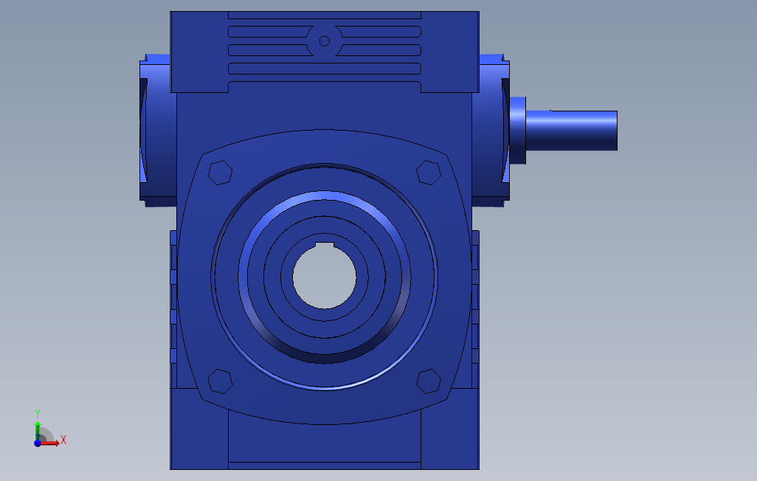Select the upper-left hex bolt on the flange
Viewport: 757px width, 481px height.
[x=220, y=173]
